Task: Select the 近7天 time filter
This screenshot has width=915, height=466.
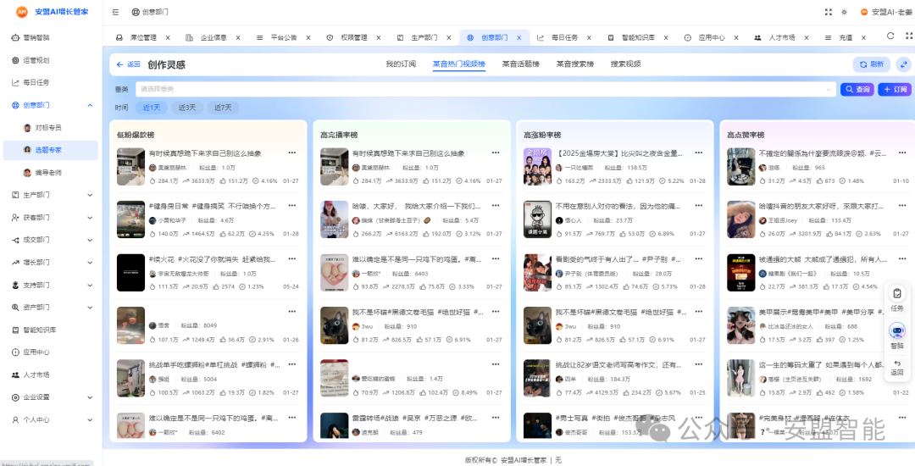Action: click(x=223, y=108)
